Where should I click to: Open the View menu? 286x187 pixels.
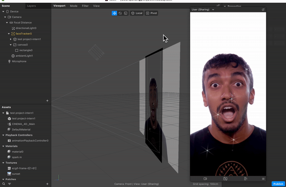click(96, 6)
